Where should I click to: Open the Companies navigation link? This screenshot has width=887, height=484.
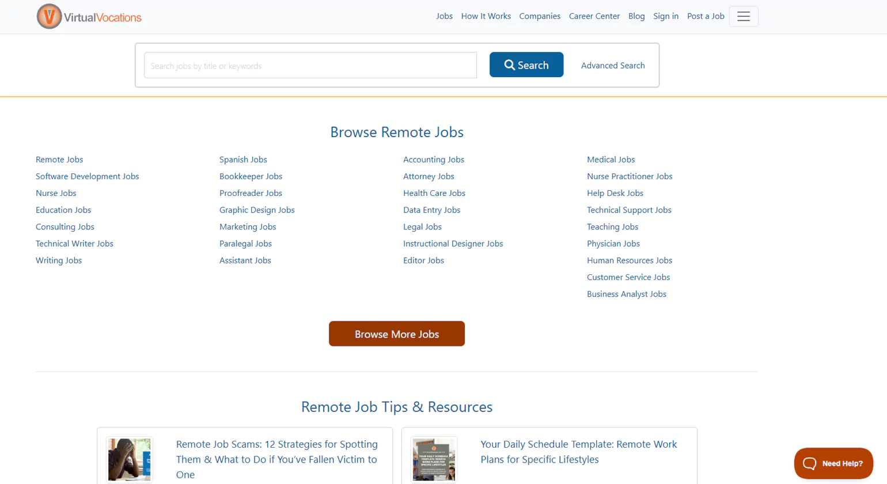[x=539, y=16]
